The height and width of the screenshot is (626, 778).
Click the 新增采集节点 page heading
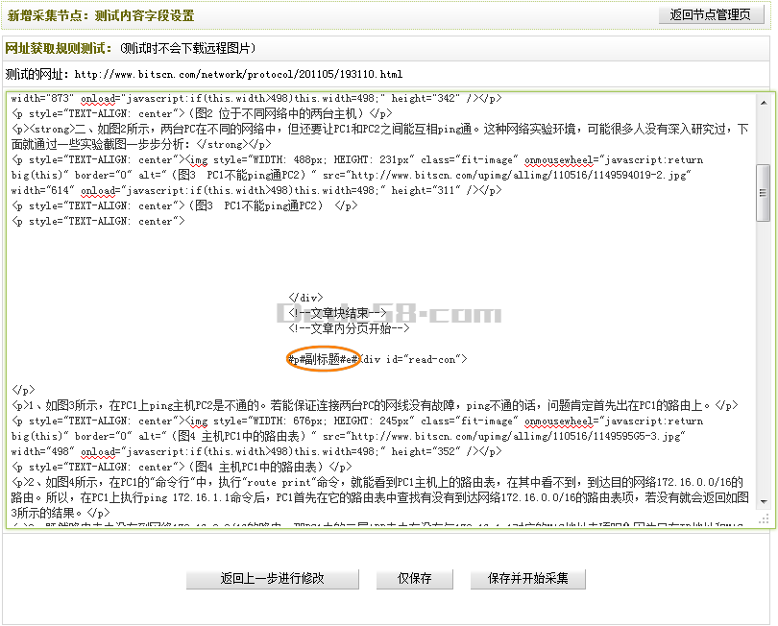coord(99,16)
